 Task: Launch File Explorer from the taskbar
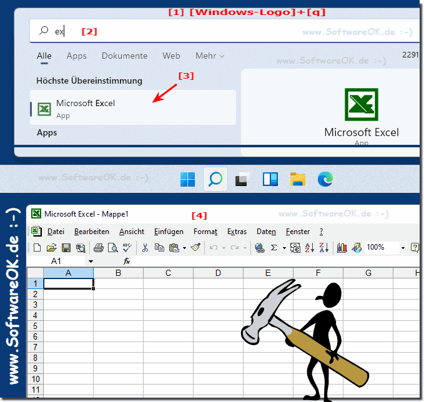coord(298,180)
